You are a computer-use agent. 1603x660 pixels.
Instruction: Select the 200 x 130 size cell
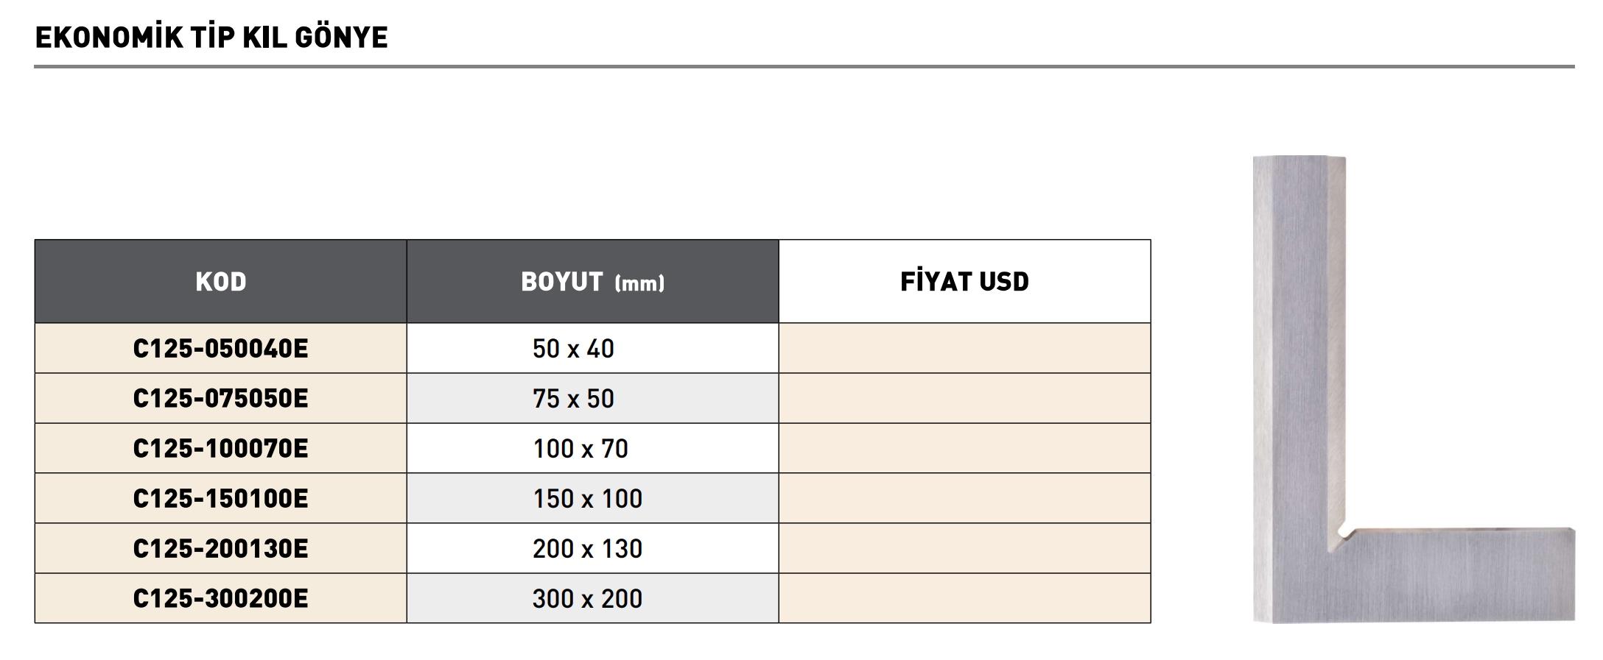(x=593, y=548)
